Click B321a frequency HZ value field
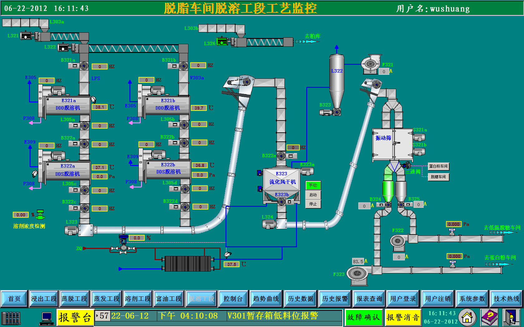 click(100, 66)
